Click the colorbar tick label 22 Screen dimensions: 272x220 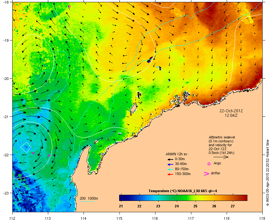139,206
